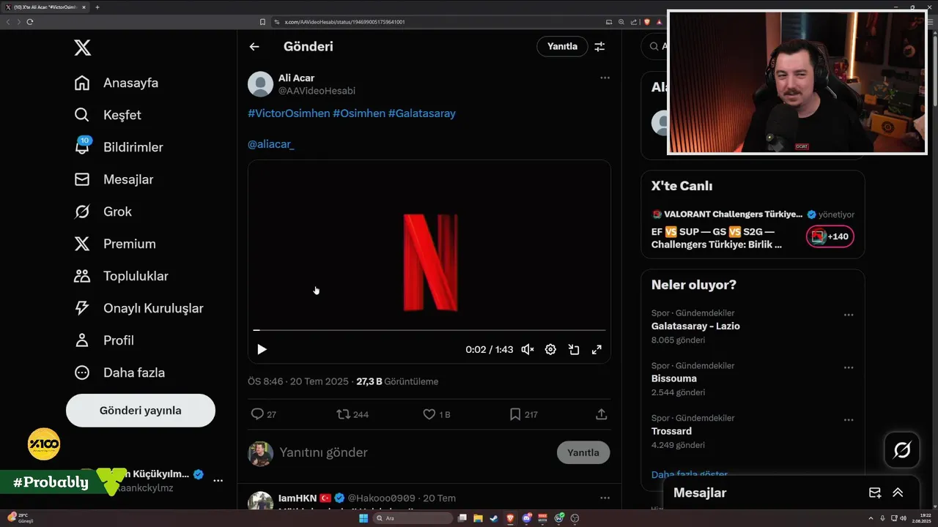The height and width of the screenshot is (527, 938).
Task: Open more options on IamHKN's reply
Action: click(605, 498)
